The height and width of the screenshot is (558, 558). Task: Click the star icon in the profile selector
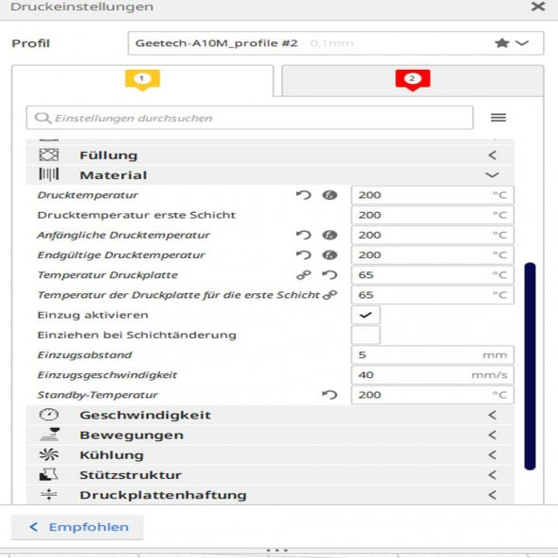(x=501, y=43)
